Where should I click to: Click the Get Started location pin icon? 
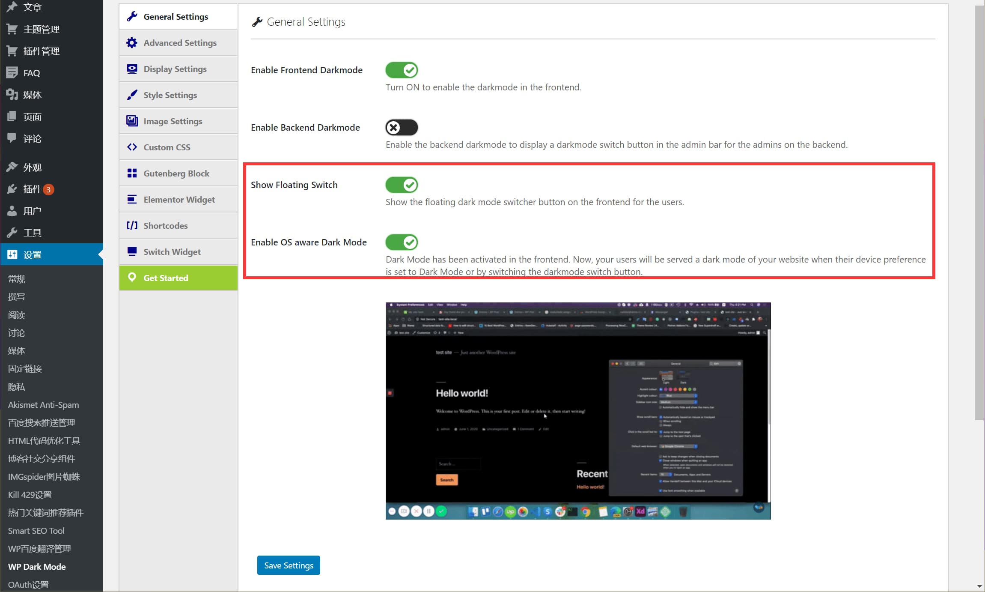(132, 278)
